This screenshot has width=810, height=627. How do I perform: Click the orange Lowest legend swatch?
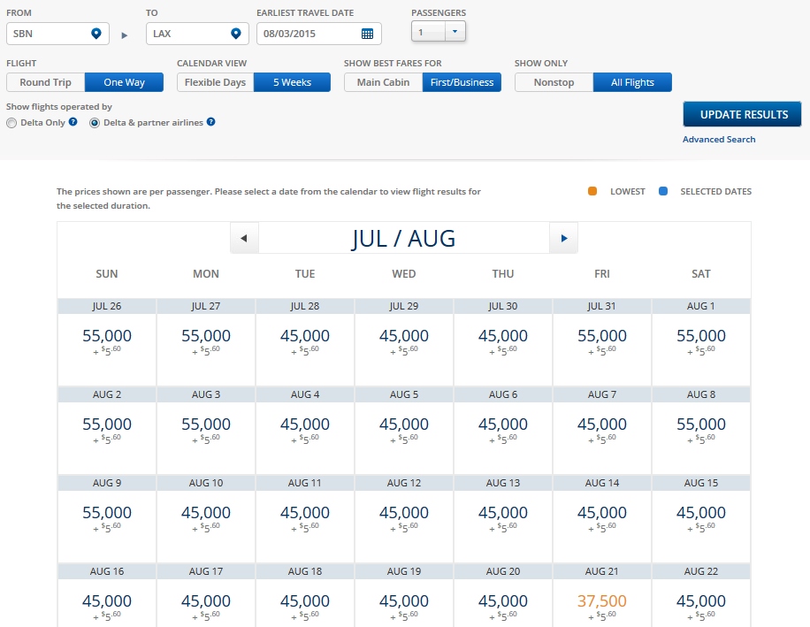pyautogui.click(x=592, y=191)
